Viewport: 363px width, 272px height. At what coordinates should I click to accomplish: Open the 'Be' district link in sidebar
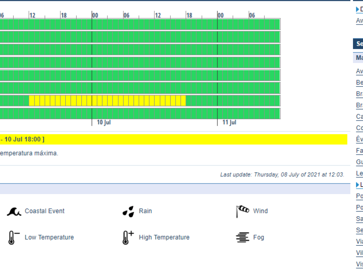[359, 83]
